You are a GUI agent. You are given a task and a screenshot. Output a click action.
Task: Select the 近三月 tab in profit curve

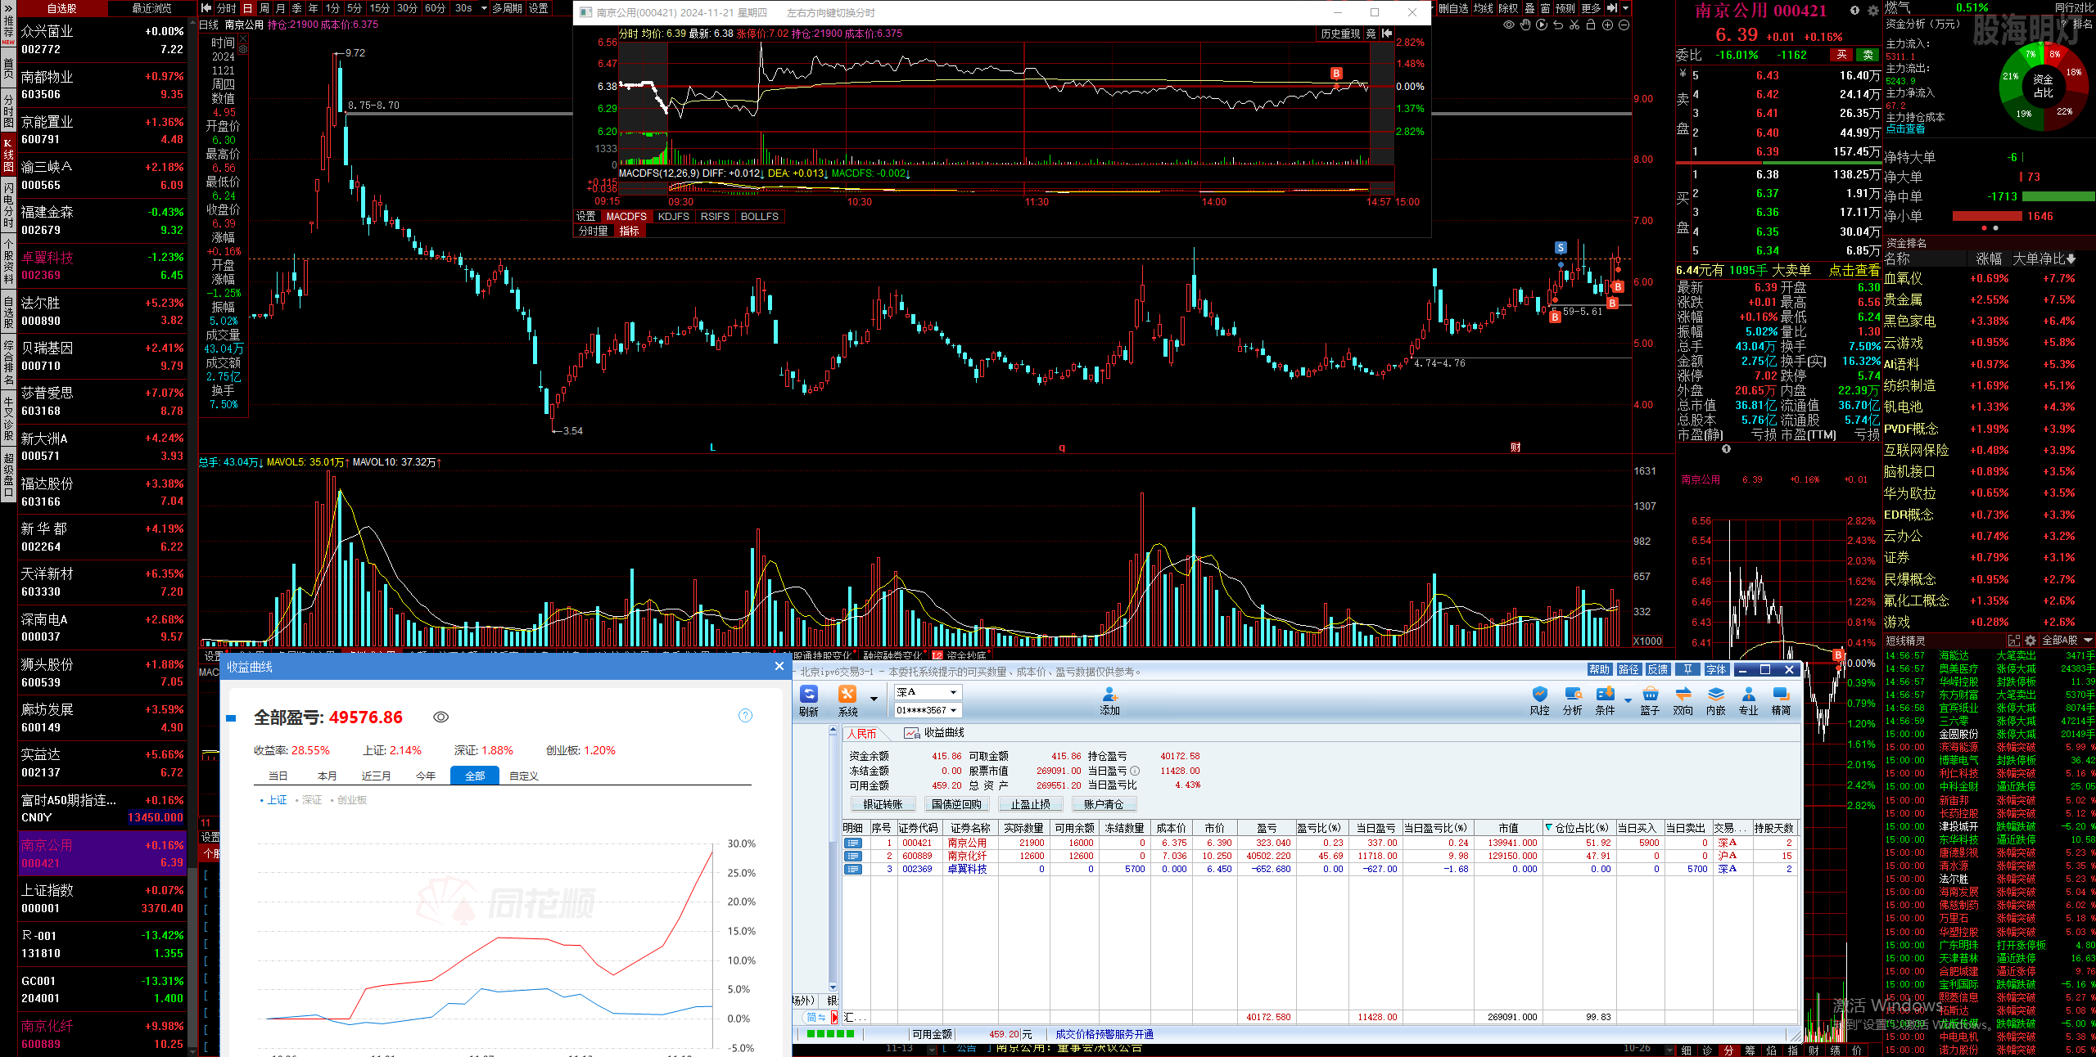click(x=377, y=776)
